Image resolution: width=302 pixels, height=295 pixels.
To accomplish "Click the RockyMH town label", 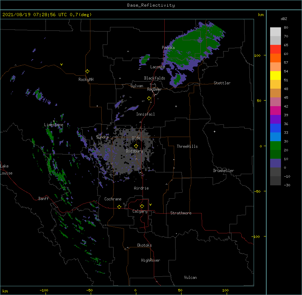I will pos(86,80).
